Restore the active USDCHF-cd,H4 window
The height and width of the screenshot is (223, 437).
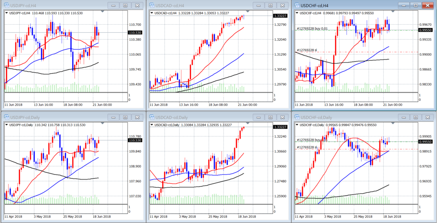pyautogui.click(x=416, y=5)
